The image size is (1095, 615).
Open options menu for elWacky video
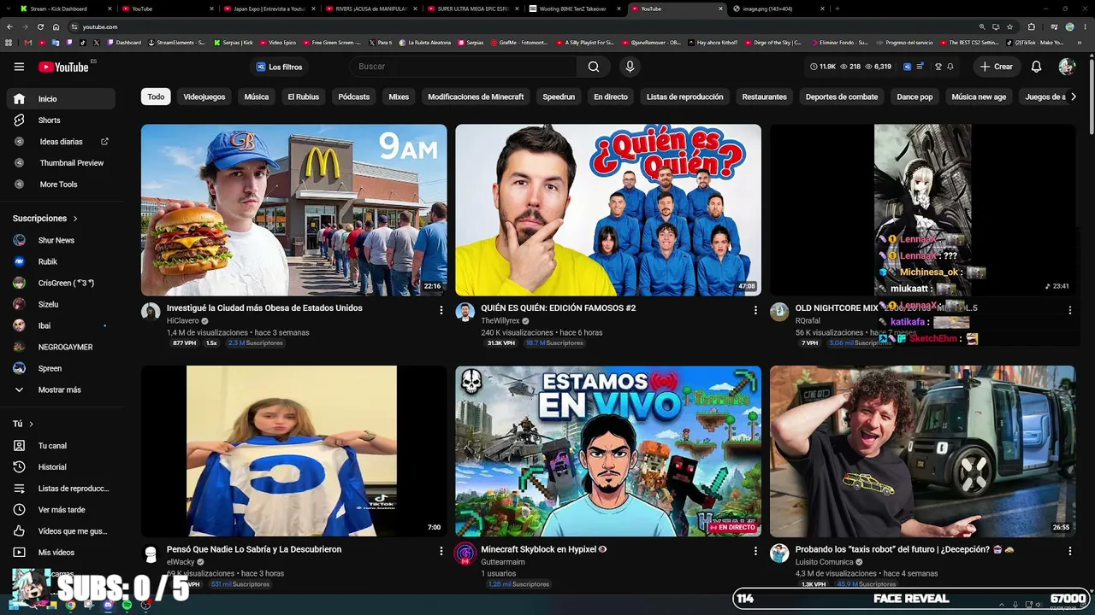[x=441, y=552]
